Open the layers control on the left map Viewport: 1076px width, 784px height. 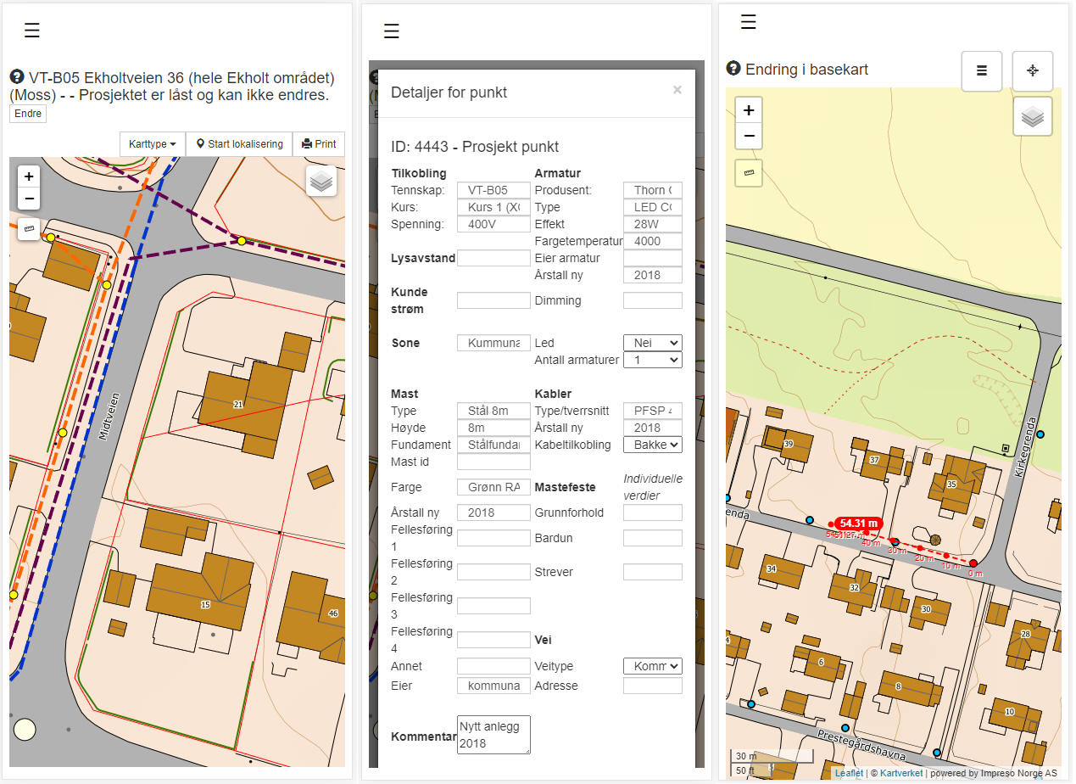point(321,181)
